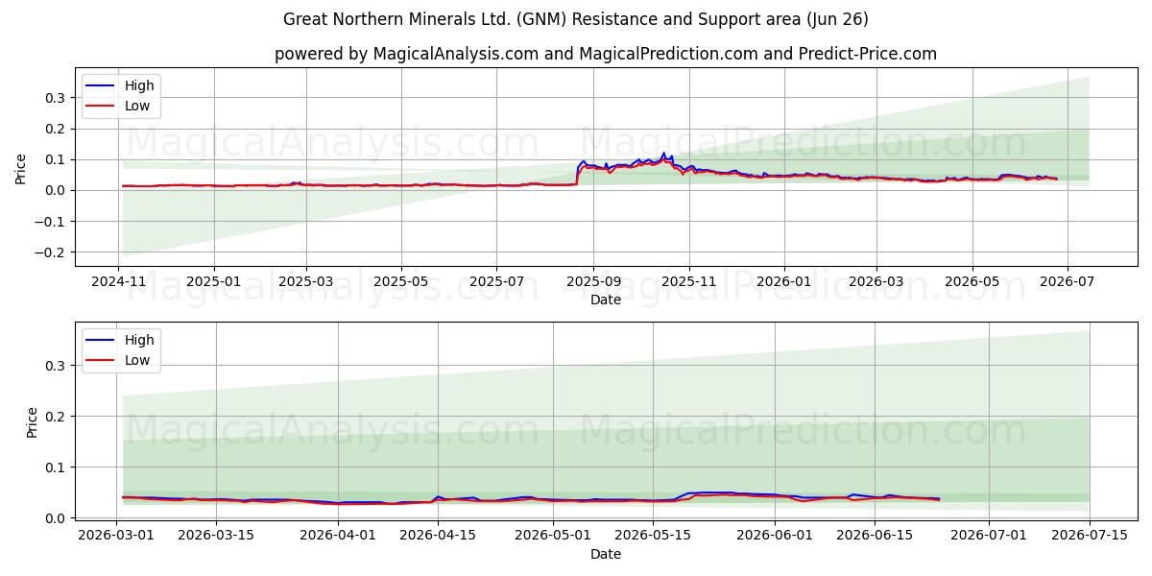Click the '2026-03' x-axis tick label

[876, 282]
